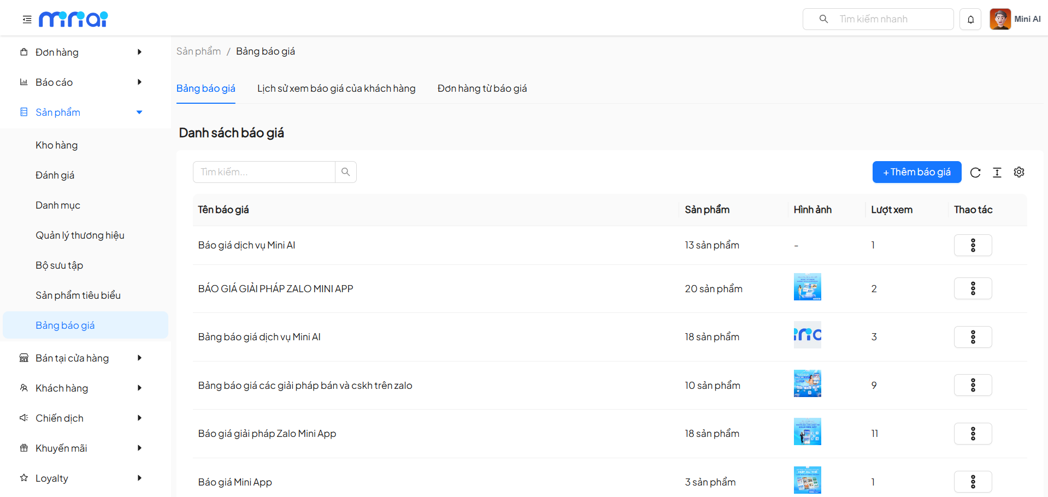This screenshot has width=1048, height=497.
Task: Switch to Đơn hàng từ báo giá tab
Action: (x=482, y=88)
